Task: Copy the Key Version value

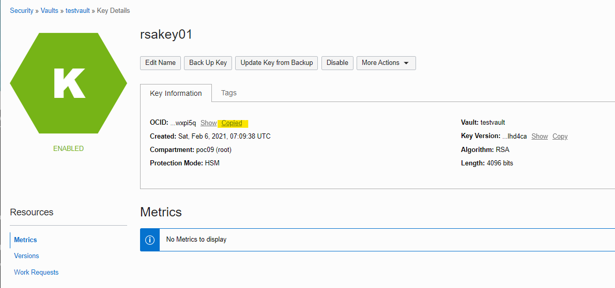Action: point(560,137)
